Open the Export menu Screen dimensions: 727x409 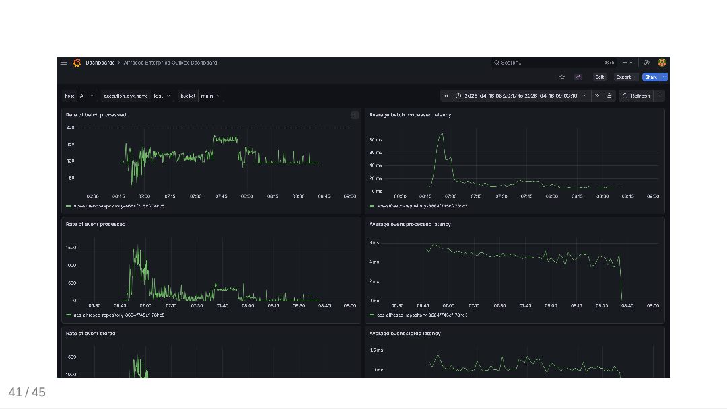coord(626,77)
